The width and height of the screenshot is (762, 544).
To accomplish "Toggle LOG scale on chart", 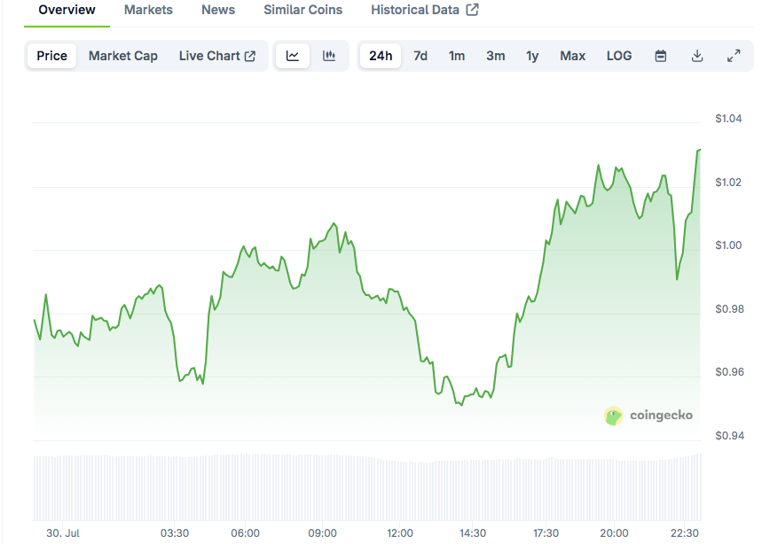I will 619,56.
